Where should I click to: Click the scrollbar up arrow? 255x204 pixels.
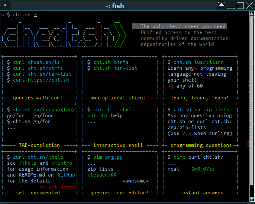click(x=252, y=14)
